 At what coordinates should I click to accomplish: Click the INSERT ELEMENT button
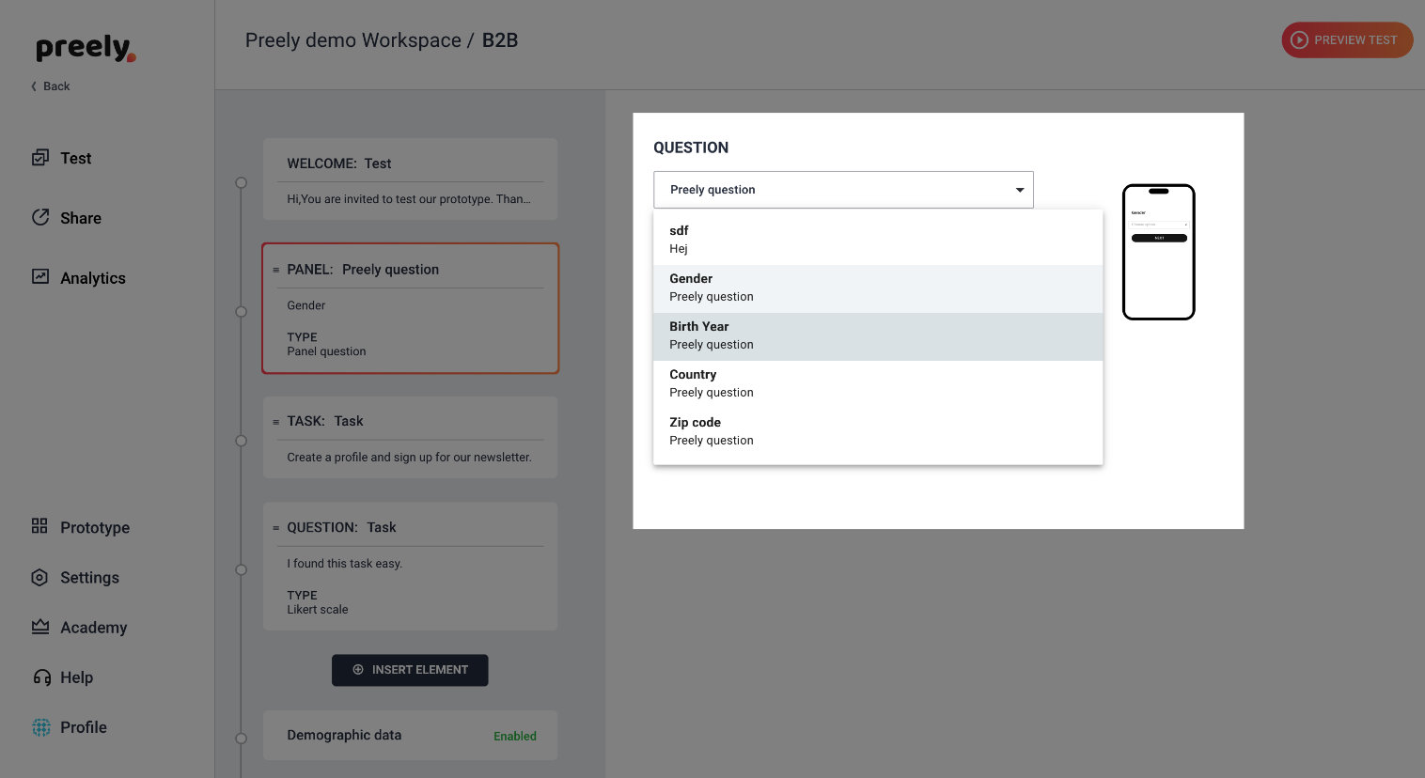click(x=410, y=670)
